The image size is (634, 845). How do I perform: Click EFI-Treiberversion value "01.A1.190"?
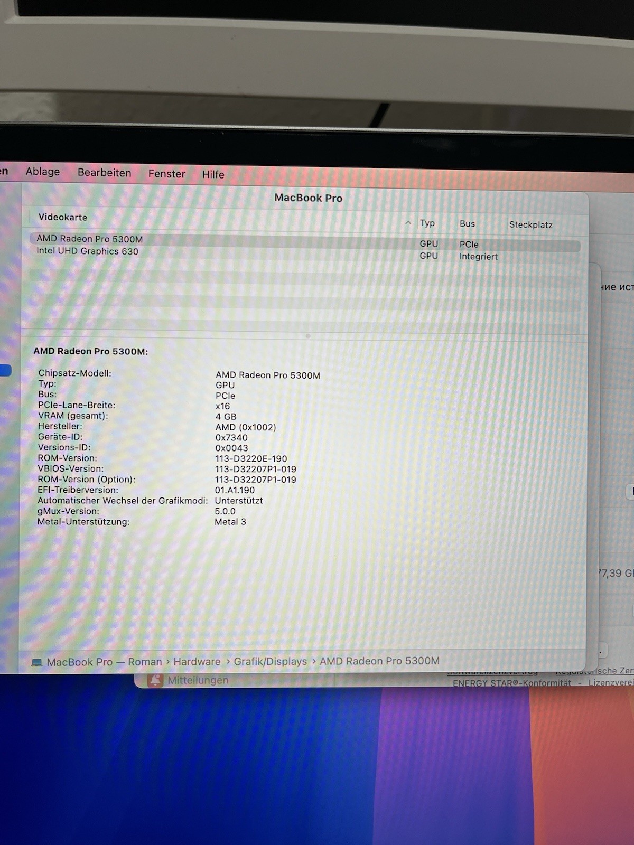click(235, 490)
